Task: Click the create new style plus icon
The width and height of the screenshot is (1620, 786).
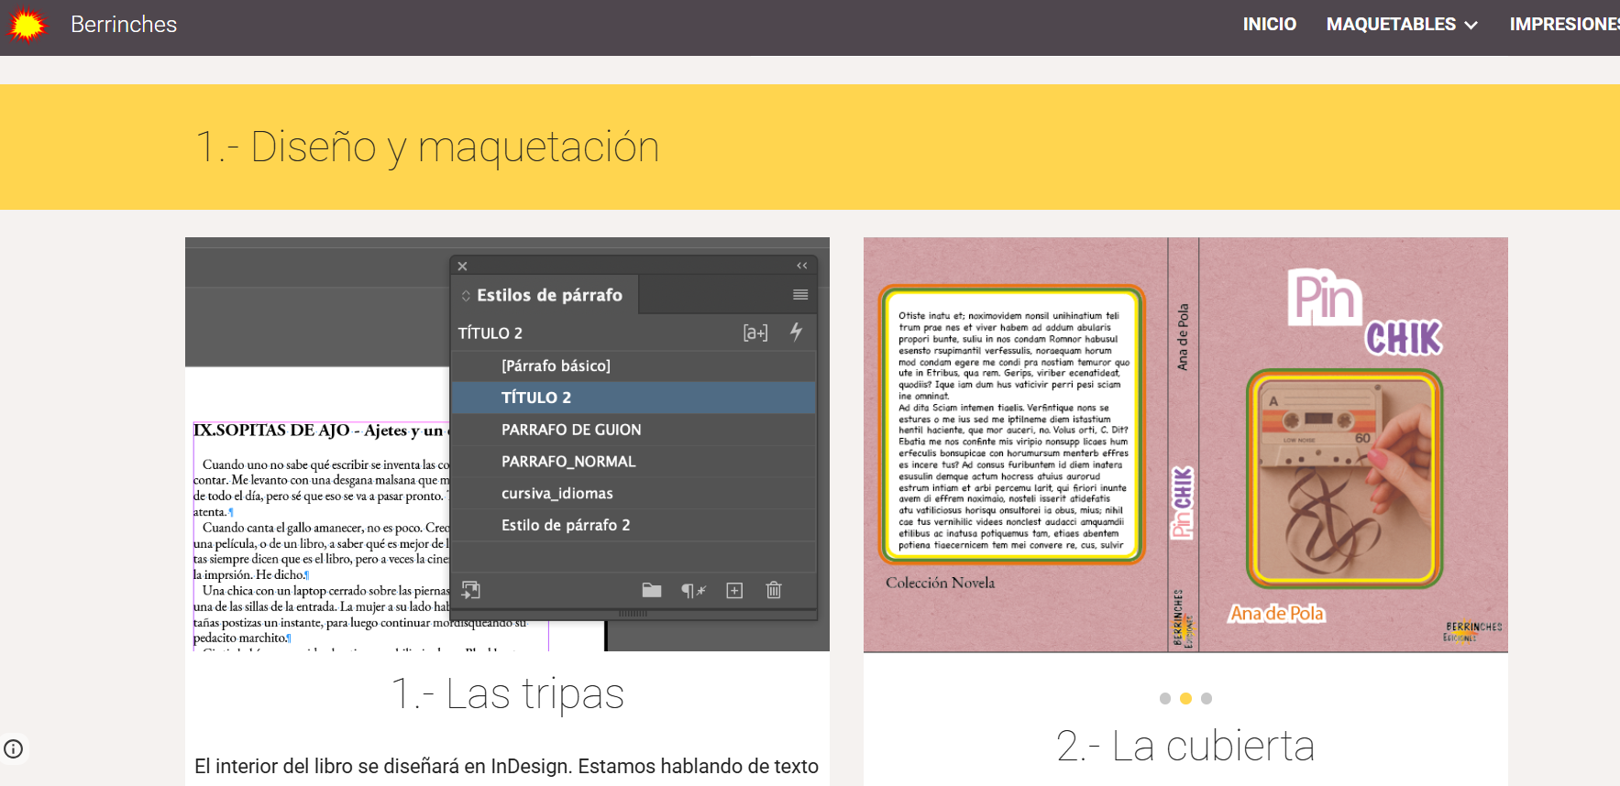Action: 734,590
